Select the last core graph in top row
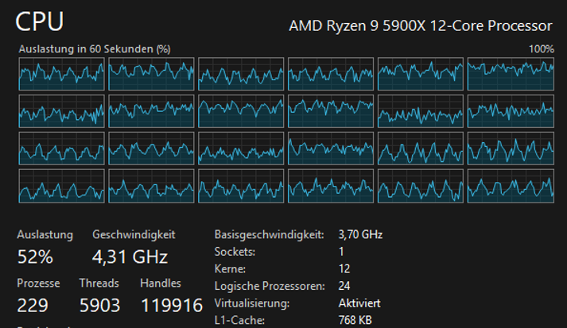This screenshot has width=567, height=328. 511,74
